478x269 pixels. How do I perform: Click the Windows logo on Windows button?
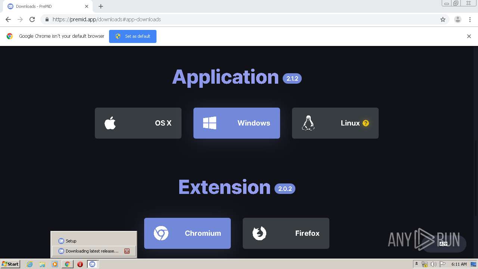coord(209,123)
